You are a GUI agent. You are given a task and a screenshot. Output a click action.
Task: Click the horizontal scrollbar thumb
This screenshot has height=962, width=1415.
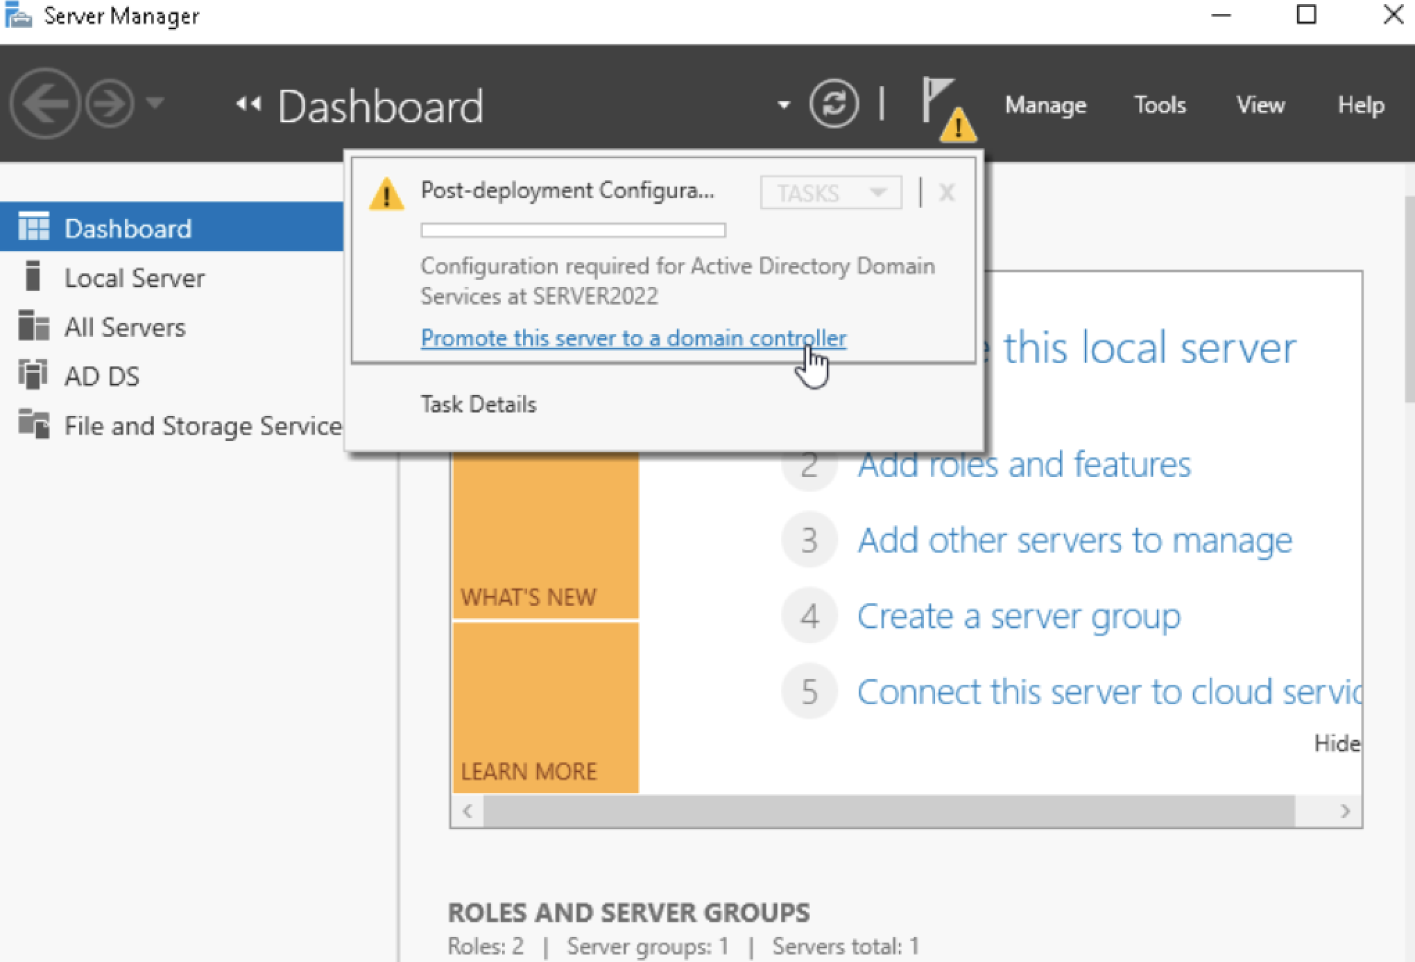889,811
